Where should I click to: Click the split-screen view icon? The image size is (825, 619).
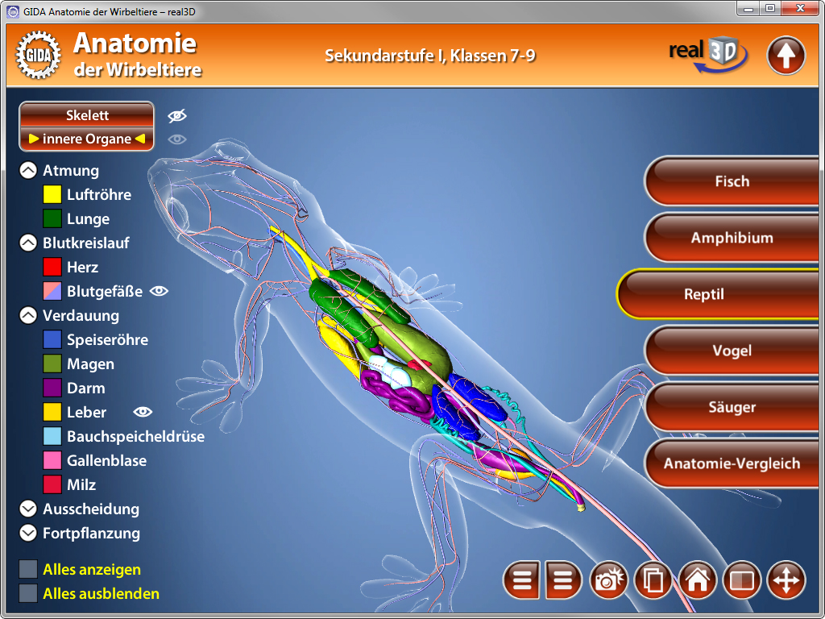pyautogui.click(x=741, y=580)
